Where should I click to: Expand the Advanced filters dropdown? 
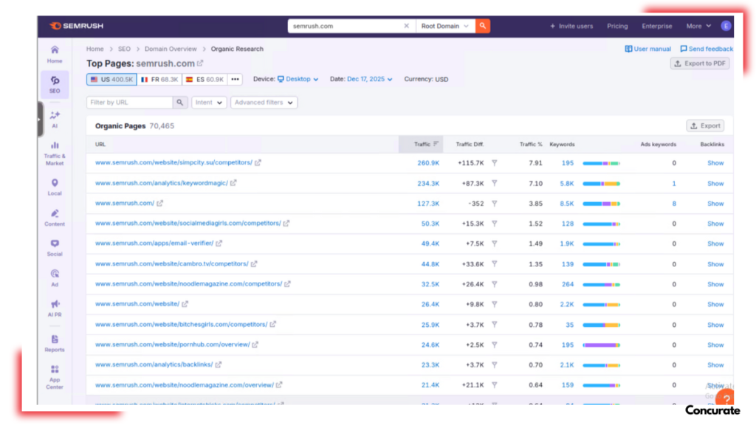point(264,103)
